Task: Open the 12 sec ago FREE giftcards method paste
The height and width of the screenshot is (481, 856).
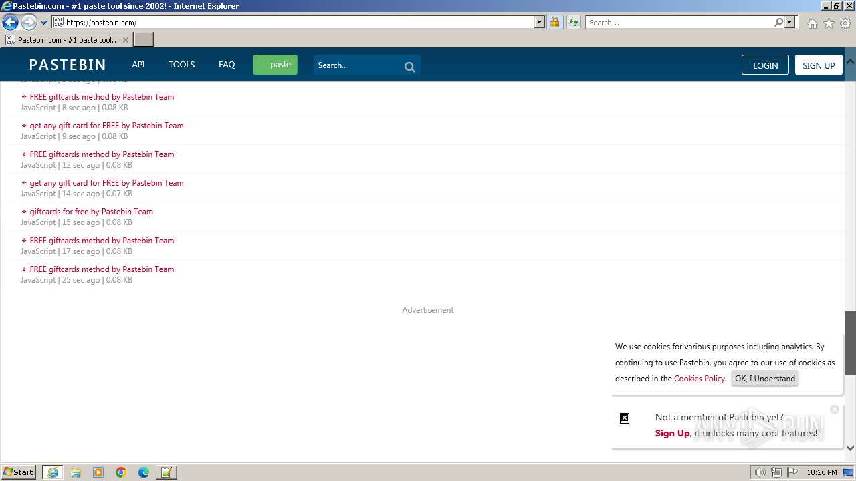Action: 102,154
